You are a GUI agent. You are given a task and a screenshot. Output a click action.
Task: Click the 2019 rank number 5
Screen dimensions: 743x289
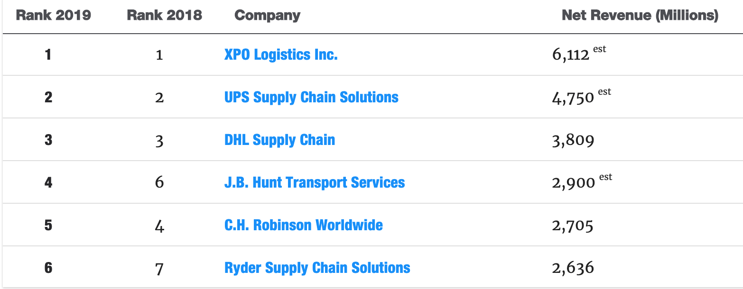(48, 226)
